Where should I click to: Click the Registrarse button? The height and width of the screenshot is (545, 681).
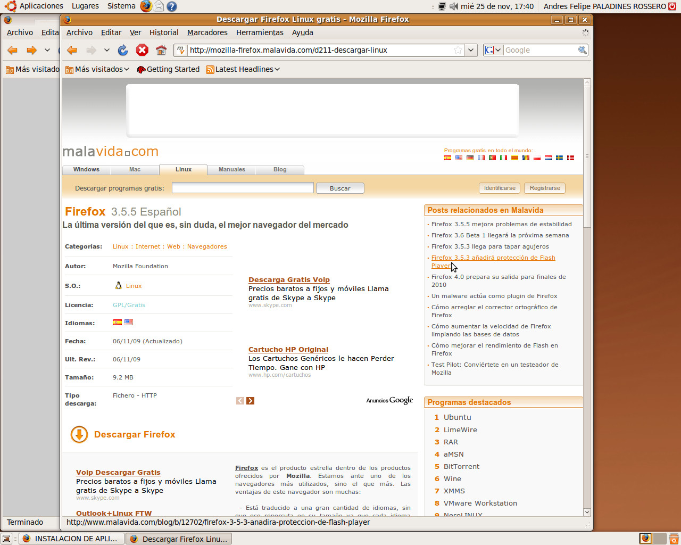tap(545, 188)
